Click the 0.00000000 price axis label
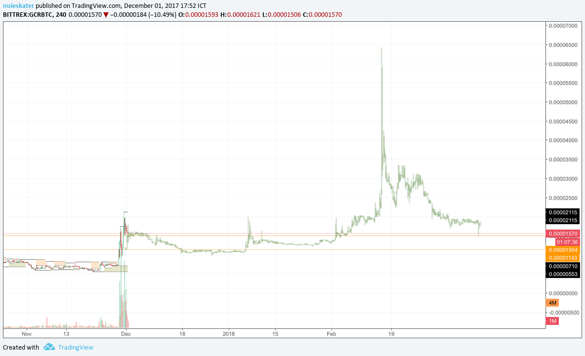The image size is (585, 356). [563, 293]
